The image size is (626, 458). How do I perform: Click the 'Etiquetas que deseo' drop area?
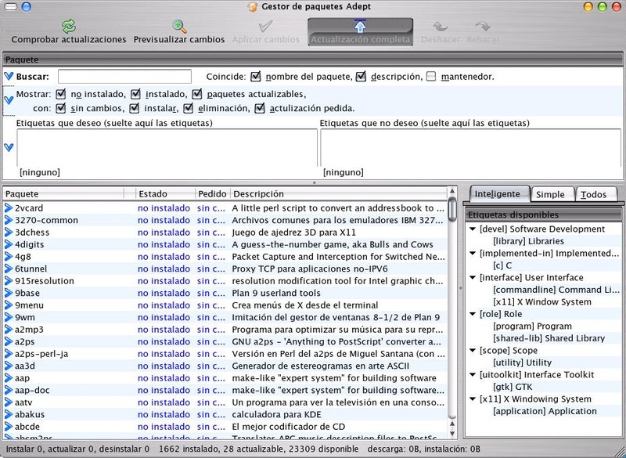pos(167,147)
